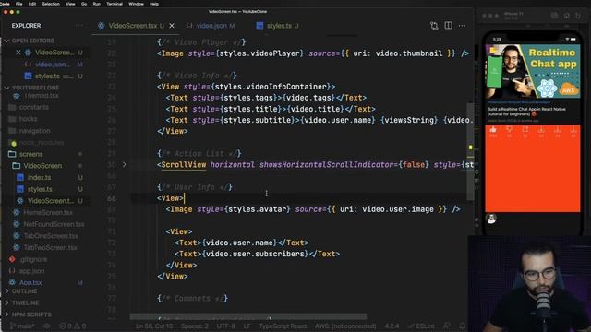
Task: Open the editor More Actions ellipsis
Action: [x=462, y=26]
